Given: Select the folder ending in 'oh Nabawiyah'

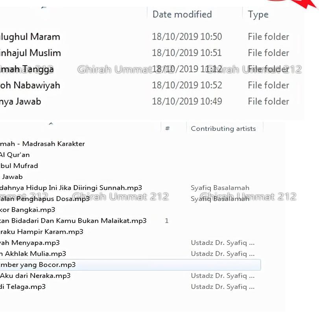Looking at the screenshot, I should 30,85.
